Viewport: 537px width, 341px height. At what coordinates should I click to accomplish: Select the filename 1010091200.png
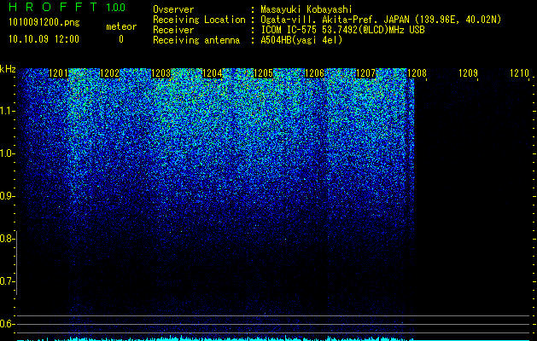point(44,23)
